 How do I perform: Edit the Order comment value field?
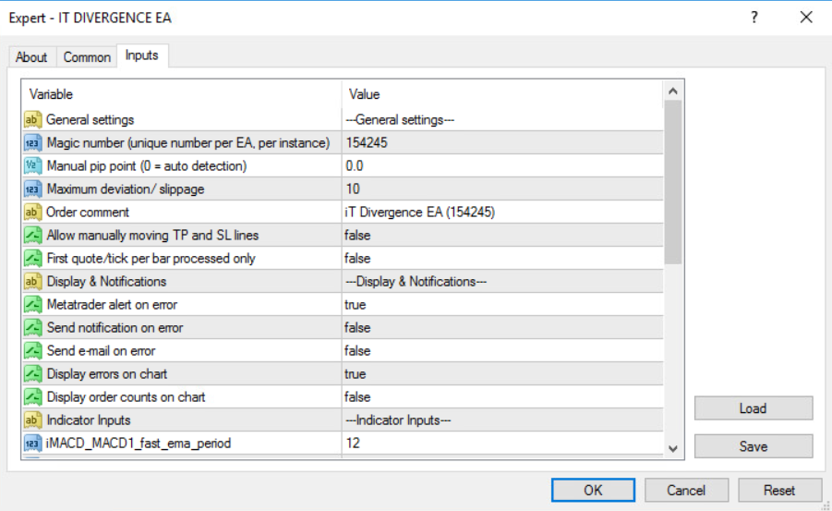502,212
